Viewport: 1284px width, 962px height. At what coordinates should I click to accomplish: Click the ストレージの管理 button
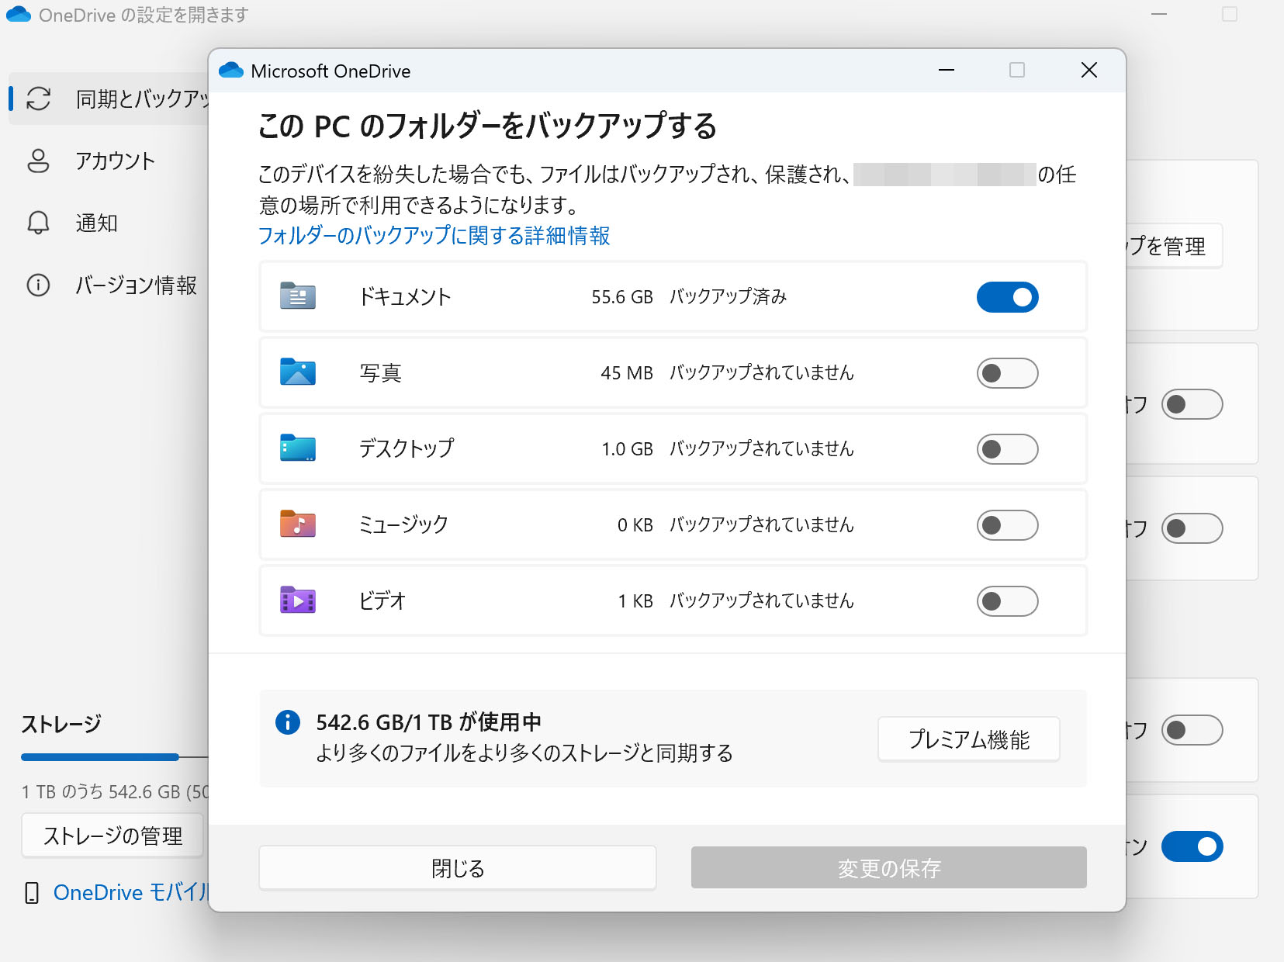tap(112, 836)
